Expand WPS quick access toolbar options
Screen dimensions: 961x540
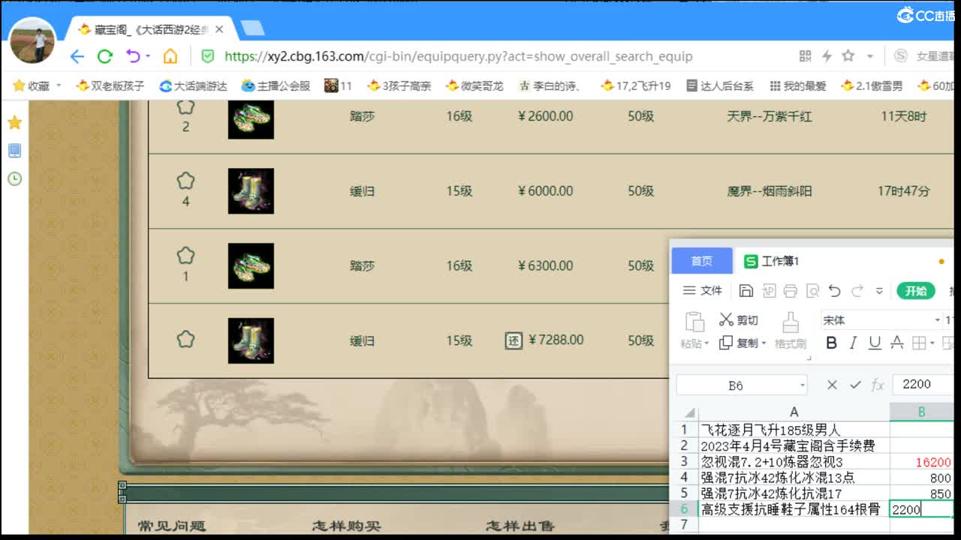tap(879, 291)
